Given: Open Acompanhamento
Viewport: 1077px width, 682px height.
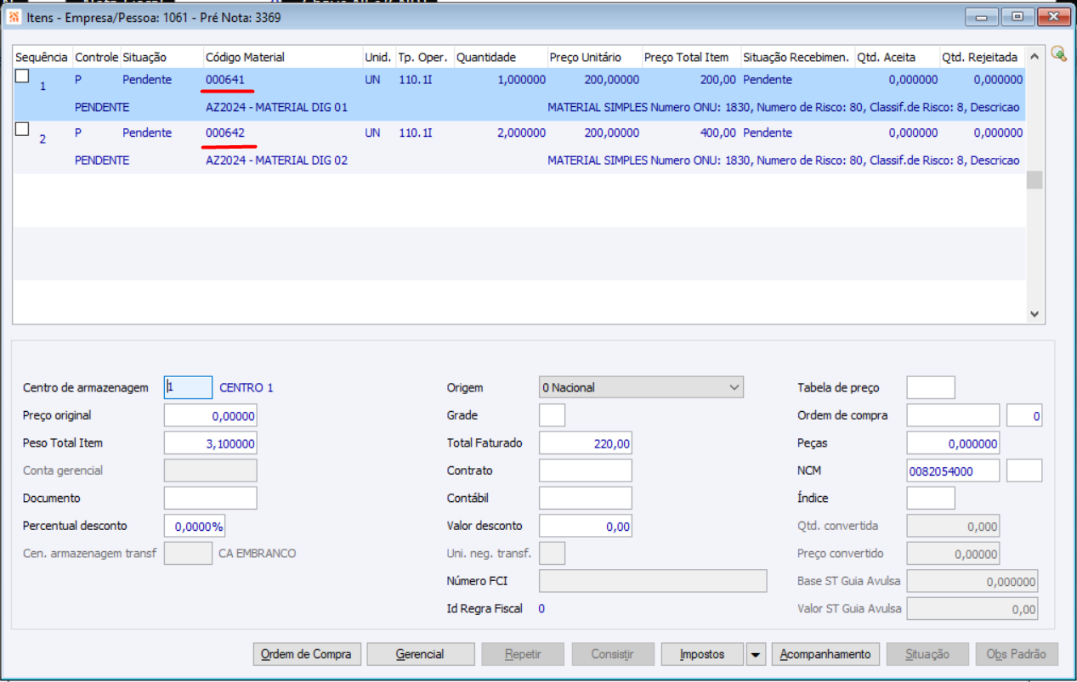Looking at the screenshot, I should point(825,654).
